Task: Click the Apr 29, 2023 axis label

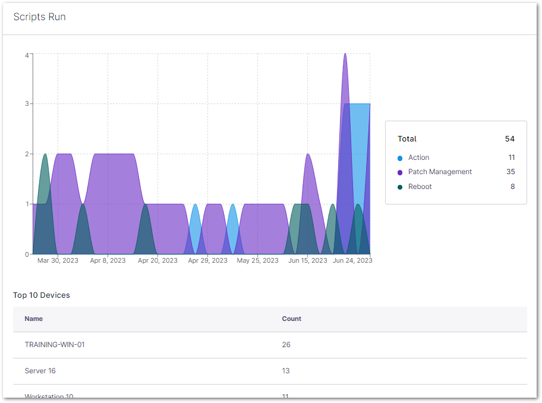Action: (x=207, y=260)
